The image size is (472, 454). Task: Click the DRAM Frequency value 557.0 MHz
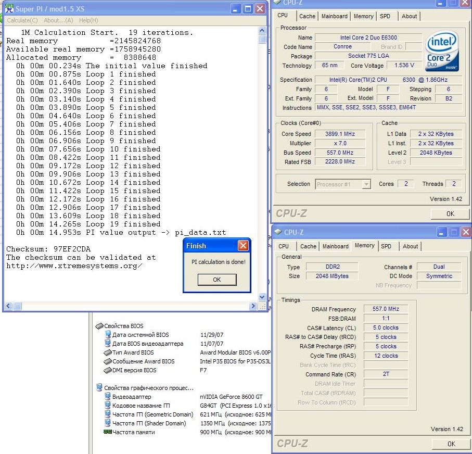(386, 309)
